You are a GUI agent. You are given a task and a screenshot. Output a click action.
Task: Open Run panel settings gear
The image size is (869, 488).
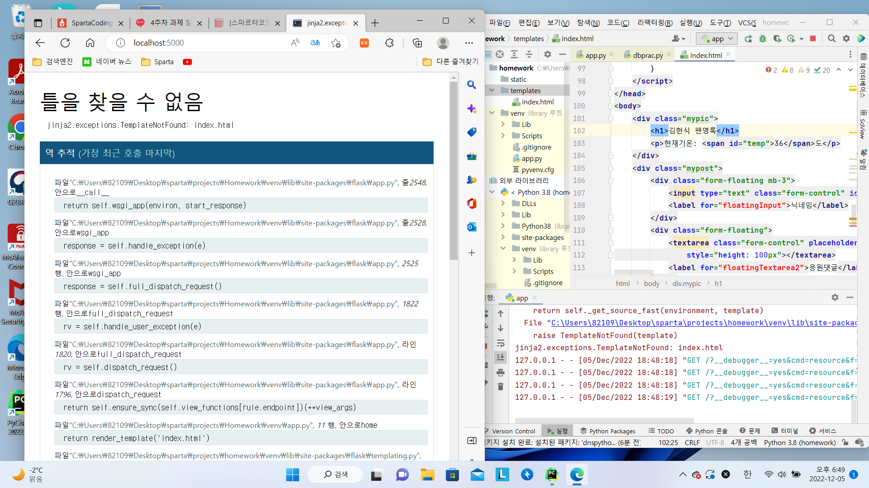835,297
